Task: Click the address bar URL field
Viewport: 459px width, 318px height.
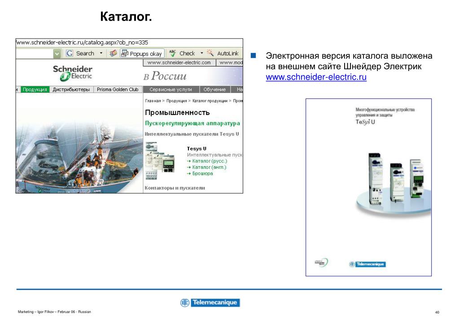Action: click(129, 43)
